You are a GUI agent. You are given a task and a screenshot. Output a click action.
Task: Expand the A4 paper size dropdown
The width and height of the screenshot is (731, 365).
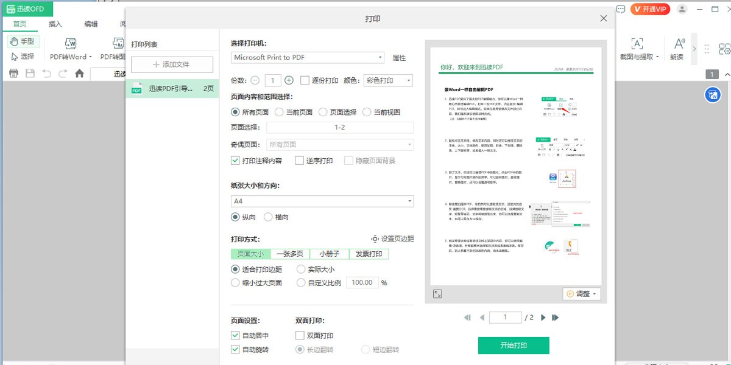tap(322, 201)
